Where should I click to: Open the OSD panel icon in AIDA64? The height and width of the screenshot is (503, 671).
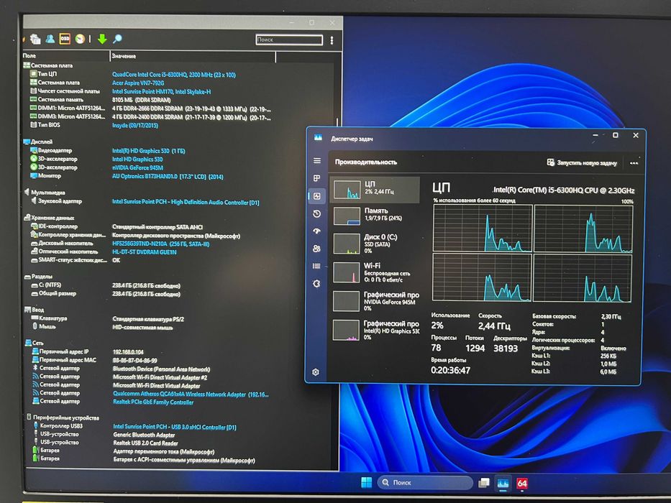click(65, 39)
